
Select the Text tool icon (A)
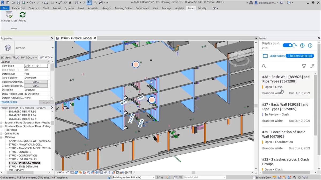pos(70,3)
